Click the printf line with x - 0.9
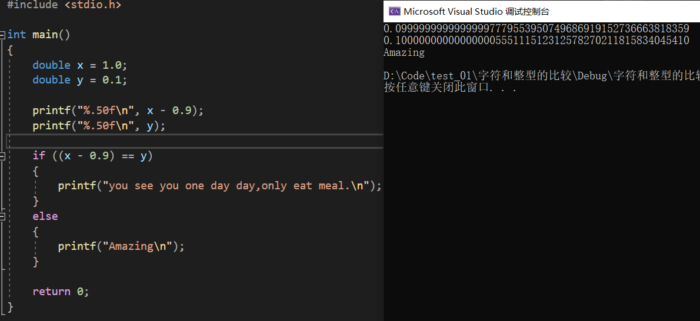The height and width of the screenshot is (321, 700). 118,111
